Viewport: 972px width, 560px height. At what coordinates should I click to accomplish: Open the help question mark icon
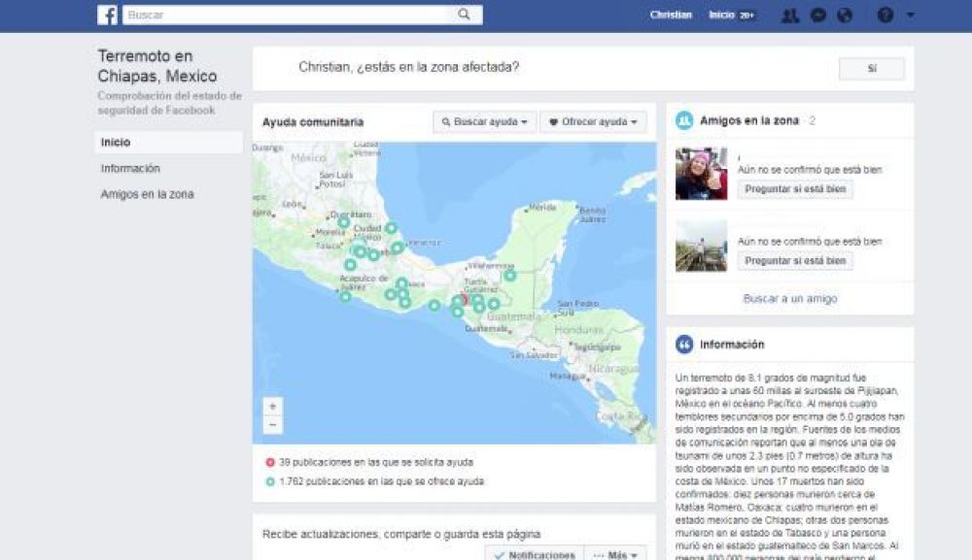885,16
